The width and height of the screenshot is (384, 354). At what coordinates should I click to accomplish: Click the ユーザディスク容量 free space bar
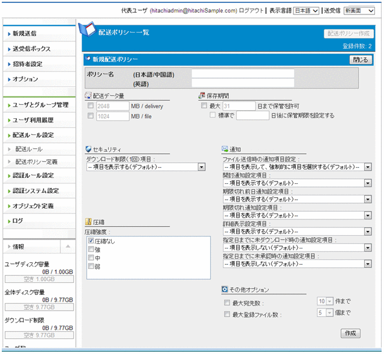(39, 279)
